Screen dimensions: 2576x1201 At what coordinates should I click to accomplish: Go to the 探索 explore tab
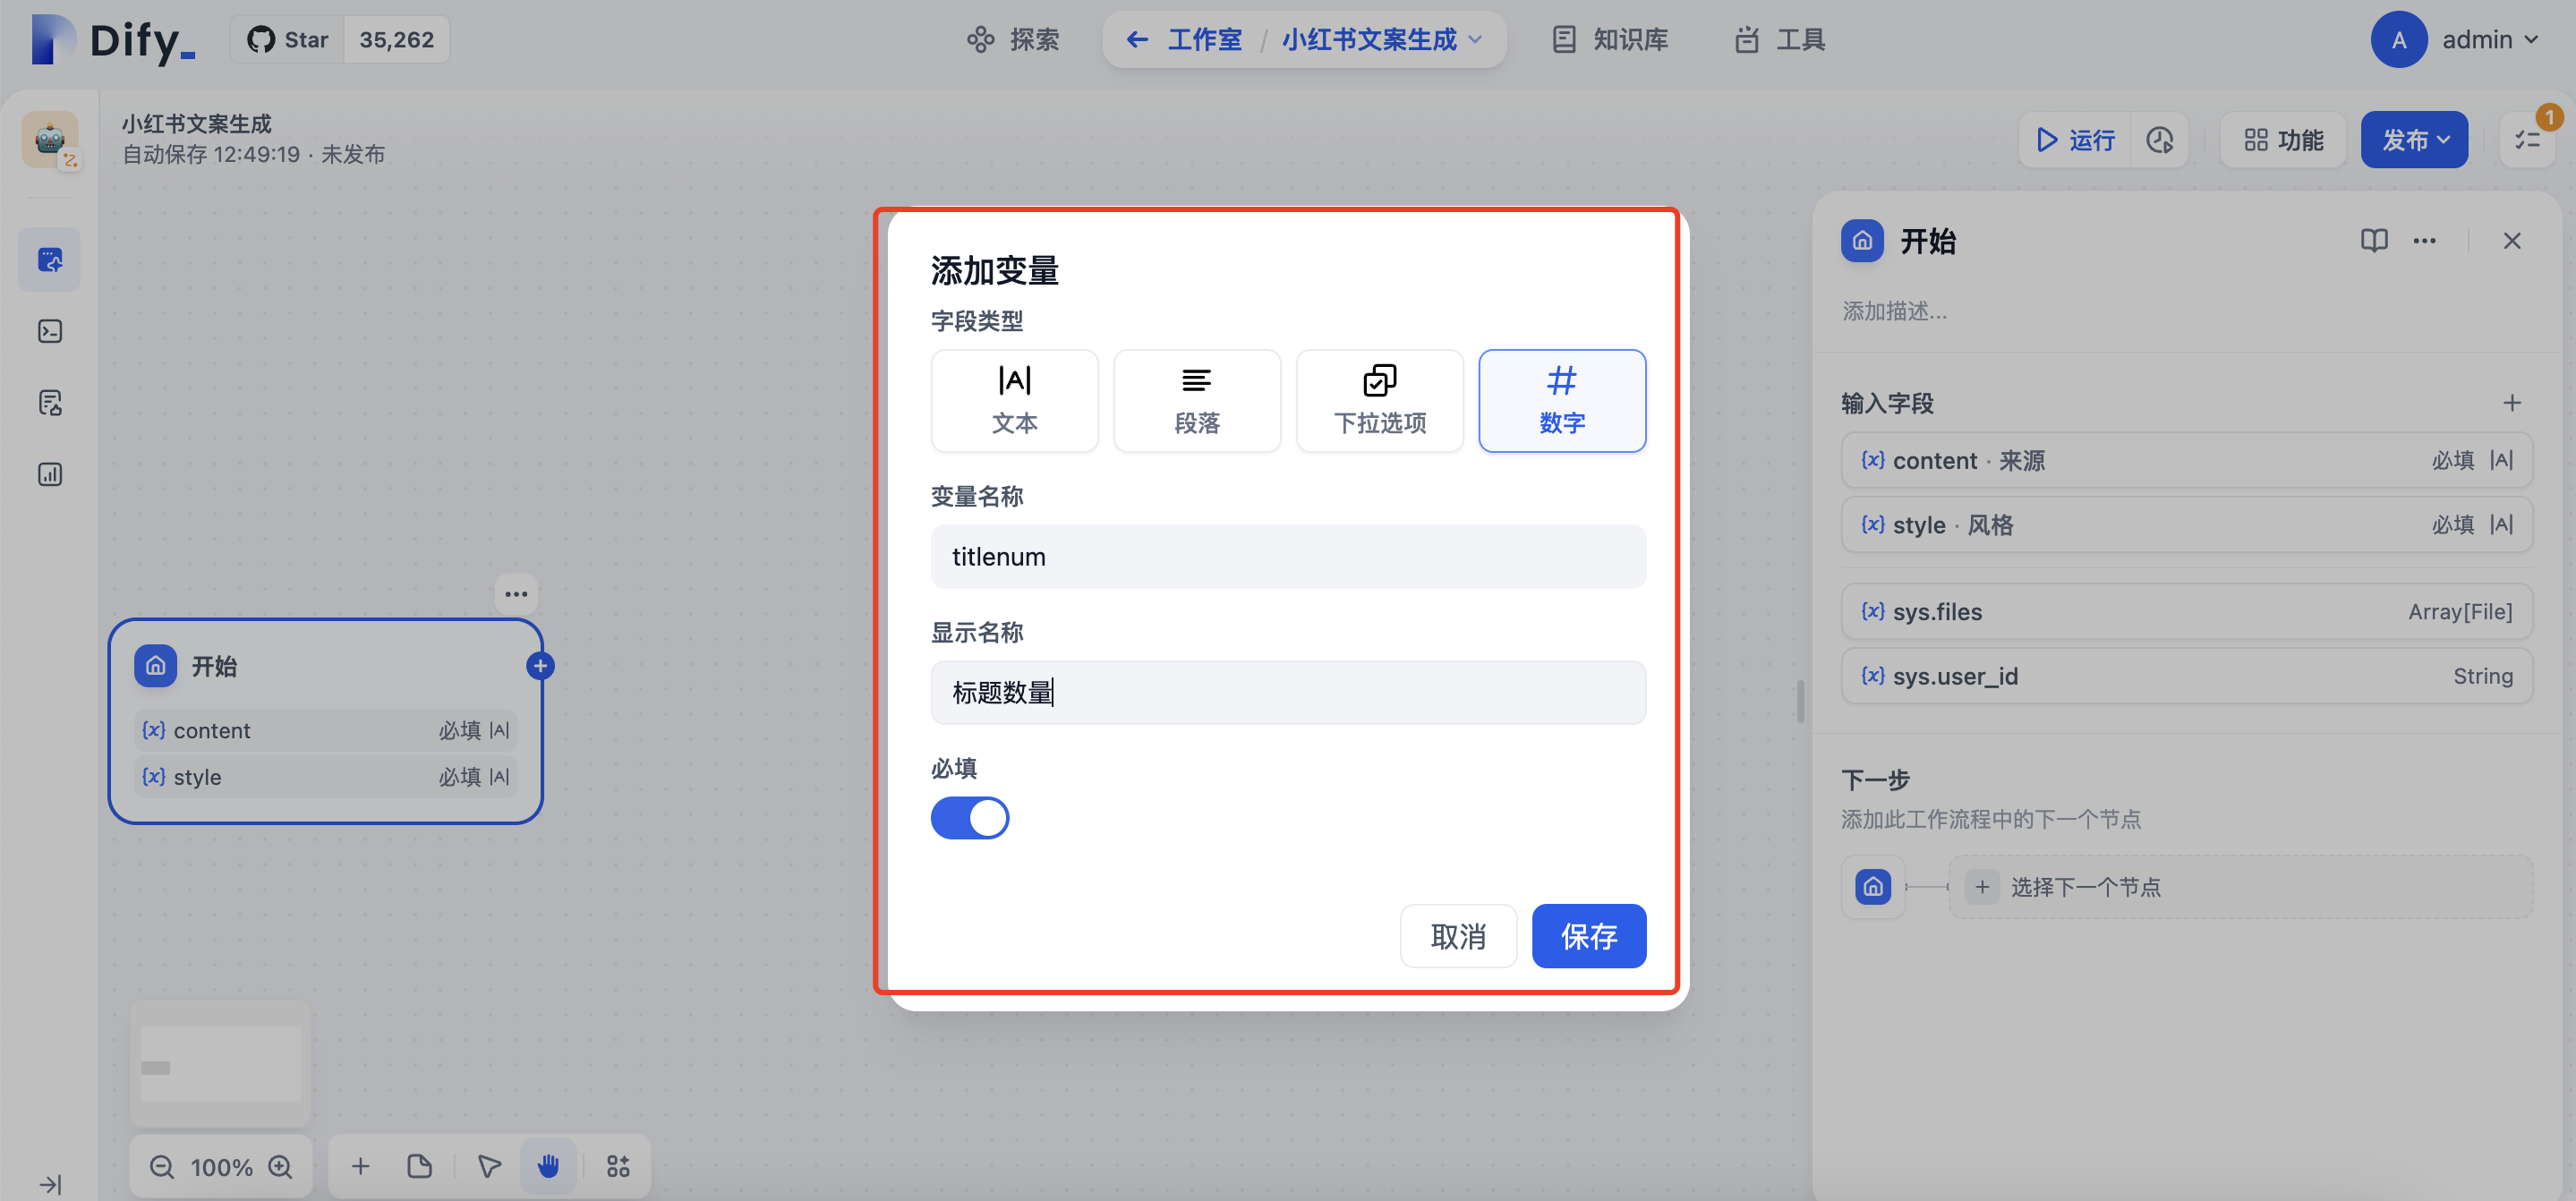pyautogui.click(x=1013, y=39)
